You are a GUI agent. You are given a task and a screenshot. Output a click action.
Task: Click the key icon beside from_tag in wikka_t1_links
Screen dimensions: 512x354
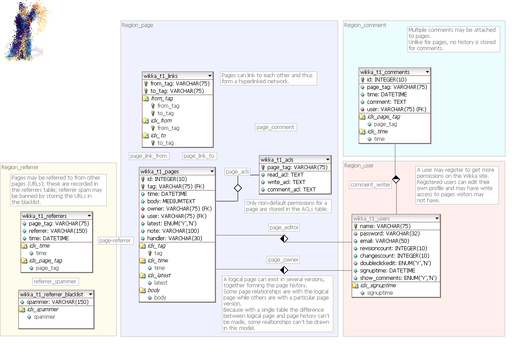point(146,84)
